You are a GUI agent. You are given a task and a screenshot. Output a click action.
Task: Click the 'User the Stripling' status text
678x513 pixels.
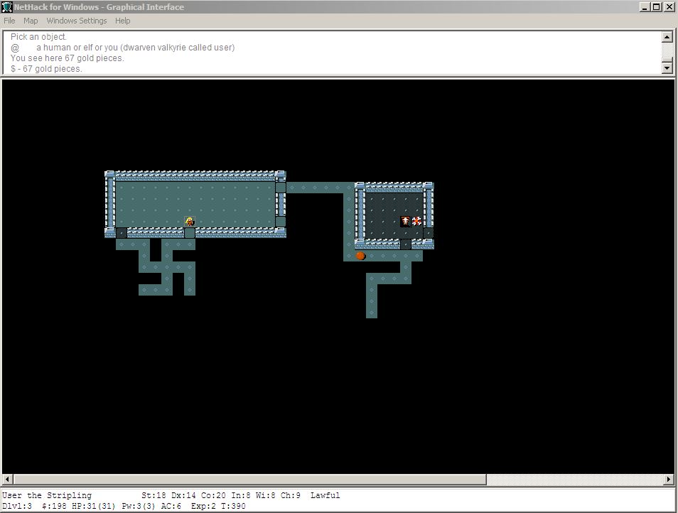[47, 495]
